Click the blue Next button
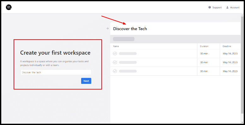Viewport: 245px width, 125px height. pyautogui.click(x=86, y=81)
